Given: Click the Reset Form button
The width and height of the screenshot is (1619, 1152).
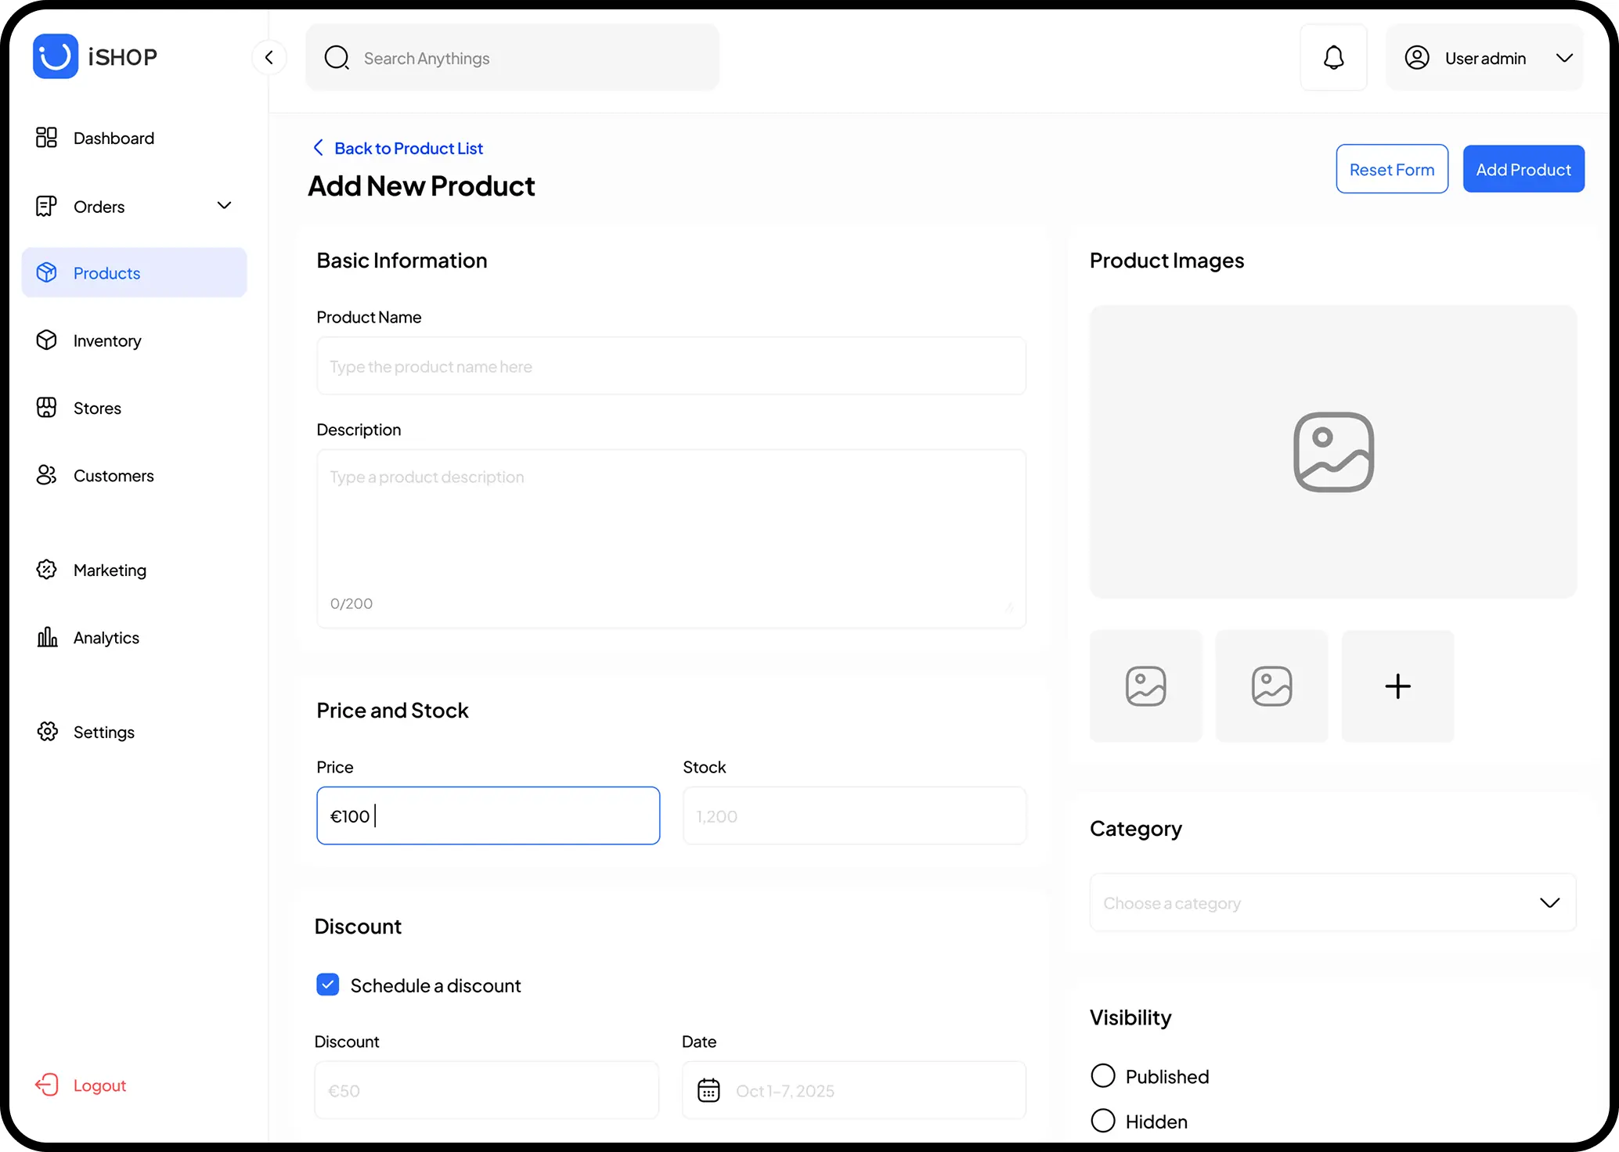Looking at the screenshot, I should pos(1391,169).
